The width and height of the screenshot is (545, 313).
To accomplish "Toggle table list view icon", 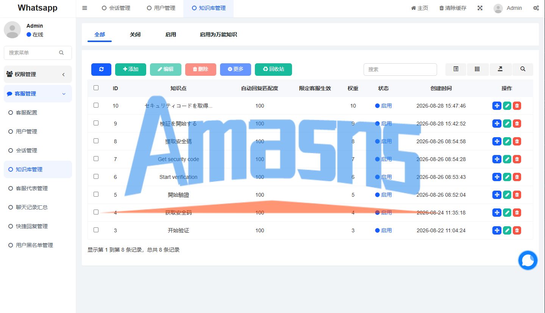I will point(456,69).
